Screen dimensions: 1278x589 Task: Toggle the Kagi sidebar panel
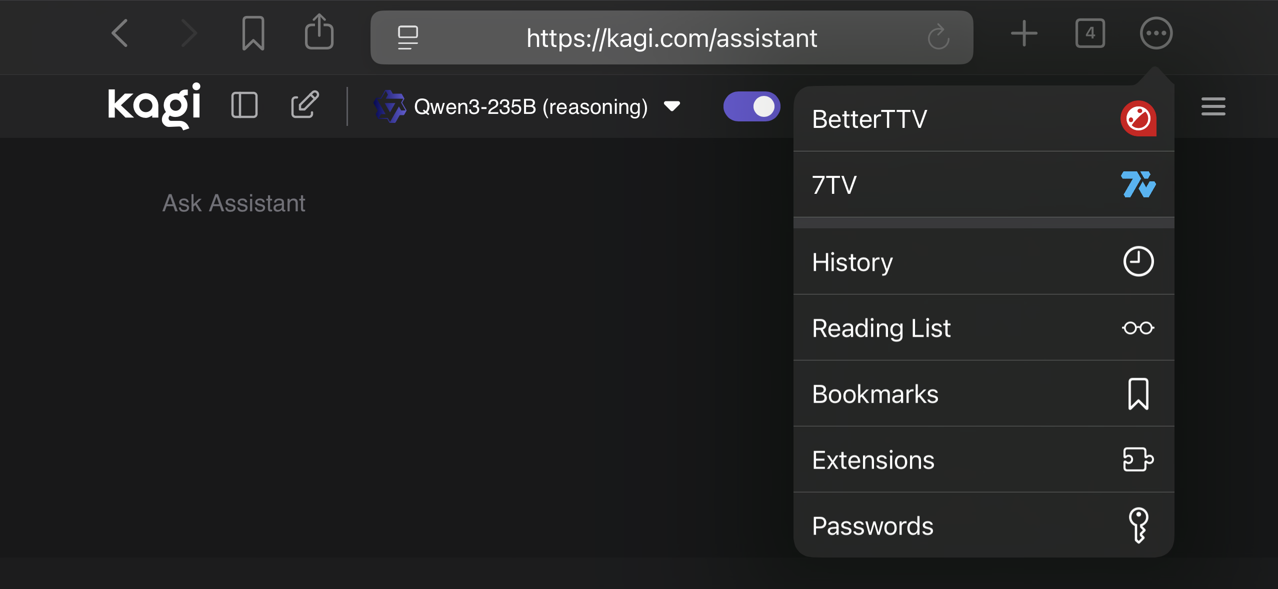244,105
